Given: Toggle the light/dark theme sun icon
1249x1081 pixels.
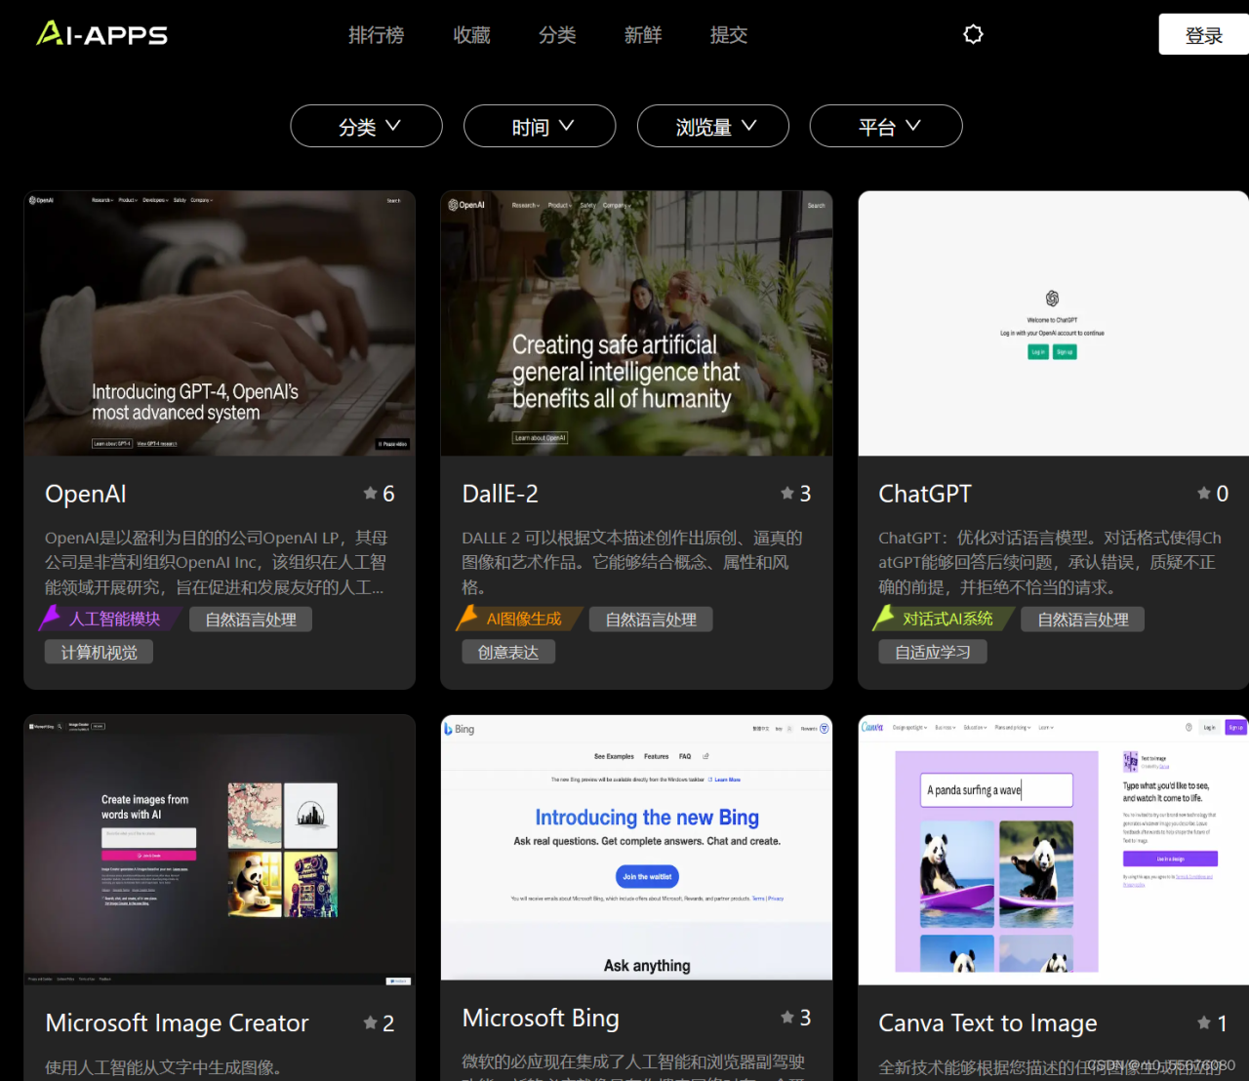Looking at the screenshot, I should coord(973,35).
